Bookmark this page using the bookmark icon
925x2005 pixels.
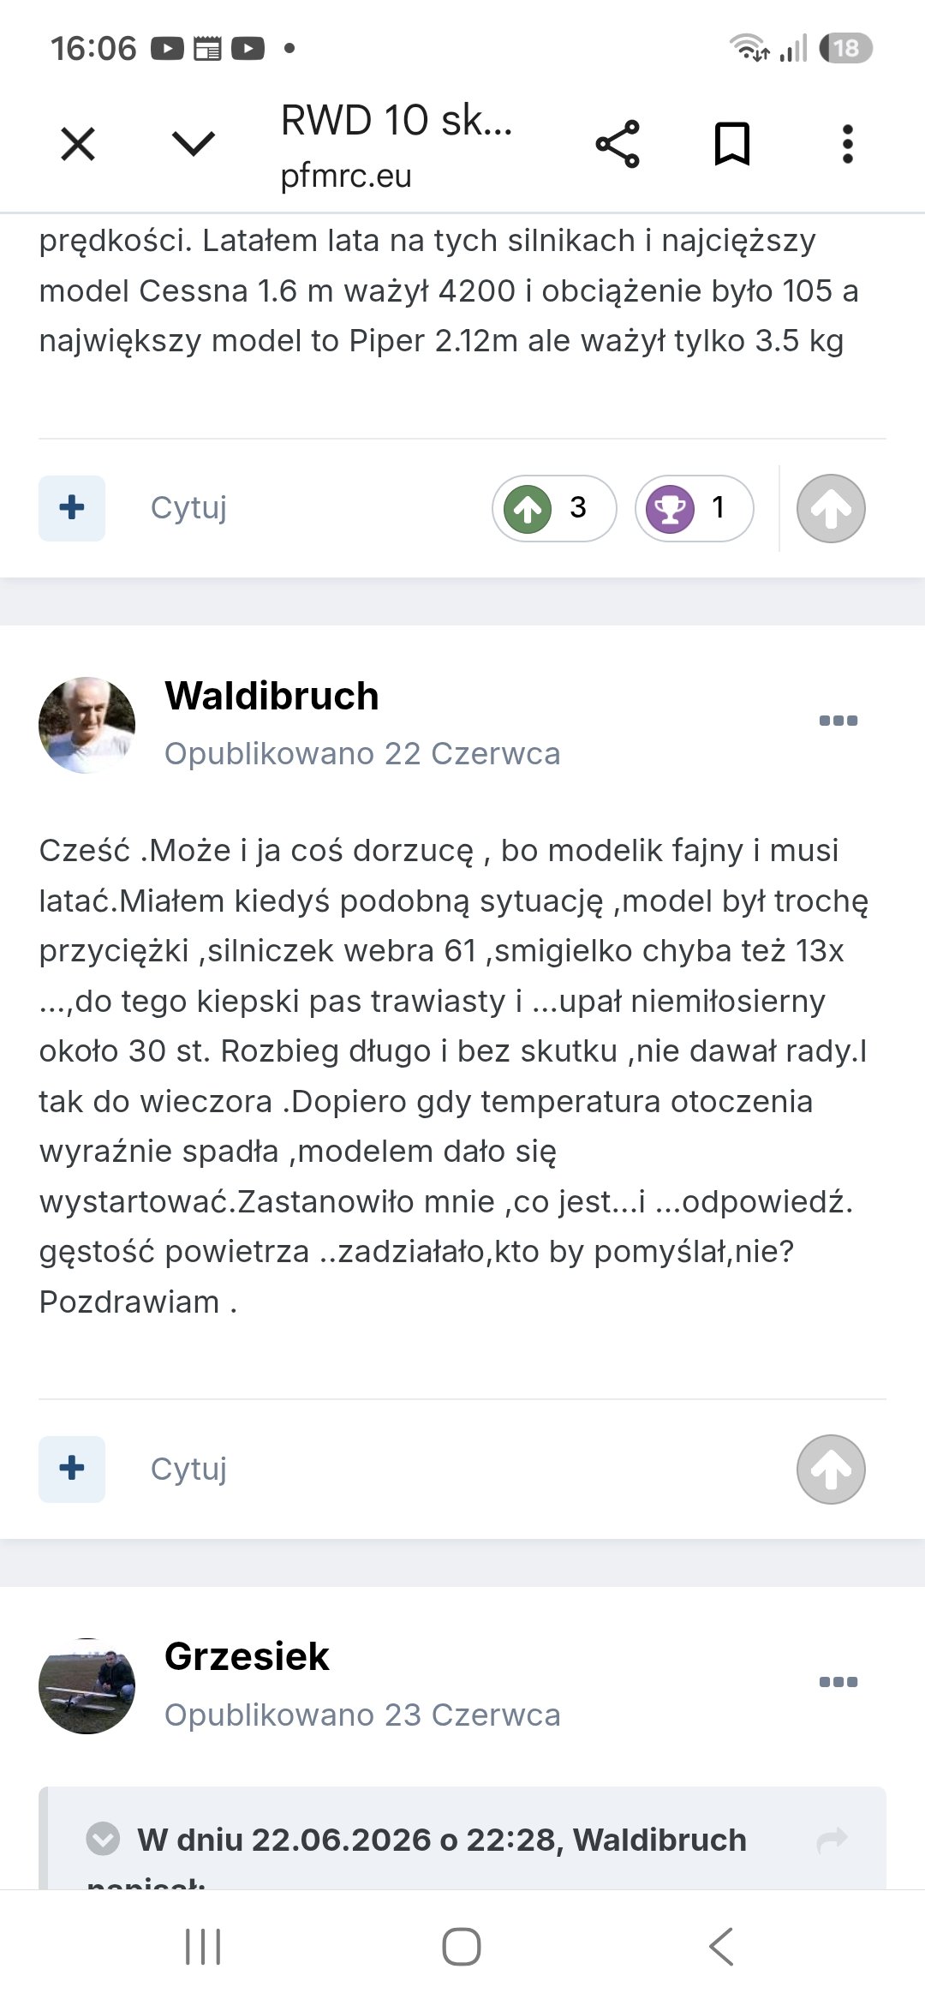point(732,144)
